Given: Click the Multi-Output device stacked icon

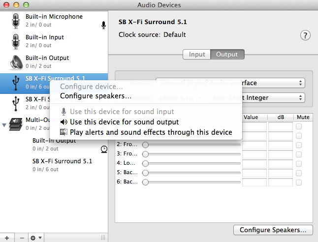Looking at the screenshot, I should (16, 124).
